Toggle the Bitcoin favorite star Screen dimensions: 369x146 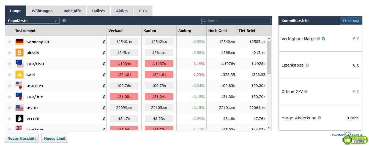pos(10,53)
